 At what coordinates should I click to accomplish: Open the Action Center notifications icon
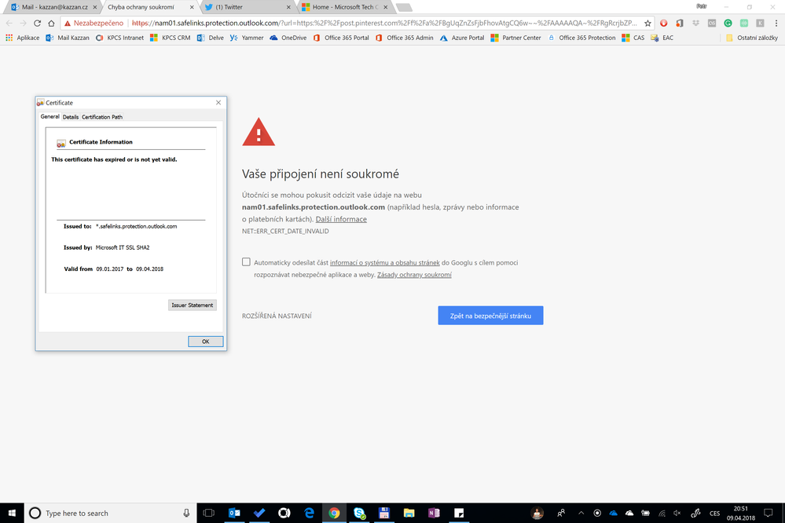pos(768,513)
